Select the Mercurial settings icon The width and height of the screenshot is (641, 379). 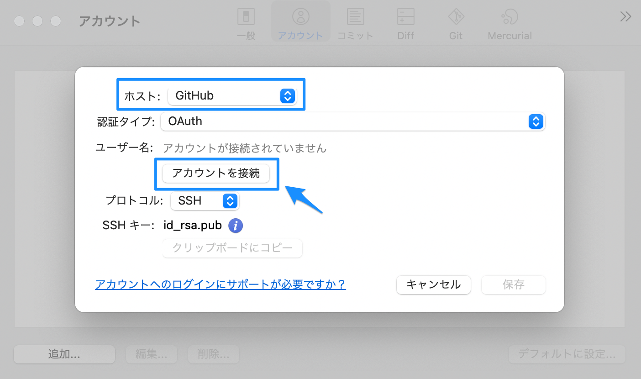pos(510,21)
